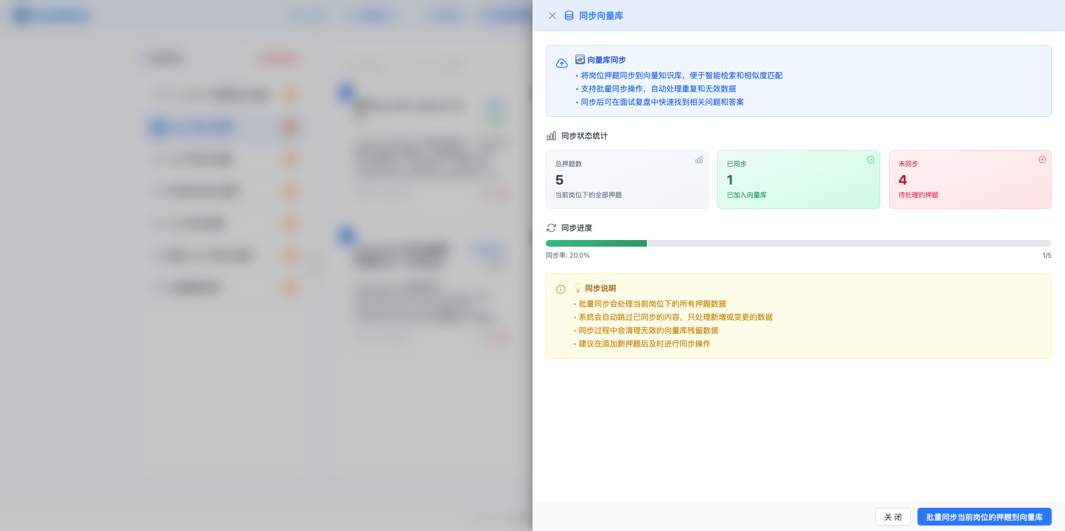Click the small chart icon in 总押题数 card
Image resolution: width=1065 pixels, height=531 pixels.
coord(698,160)
